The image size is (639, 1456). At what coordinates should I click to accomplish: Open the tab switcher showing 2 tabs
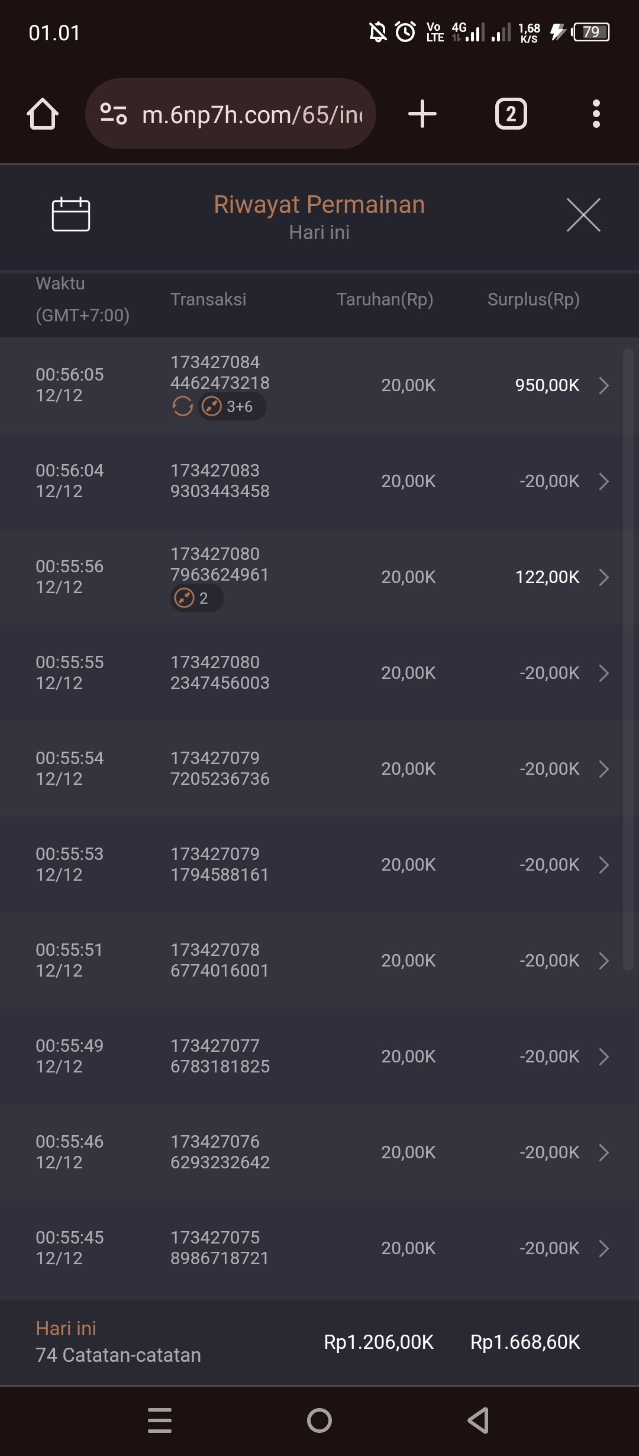click(x=511, y=114)
